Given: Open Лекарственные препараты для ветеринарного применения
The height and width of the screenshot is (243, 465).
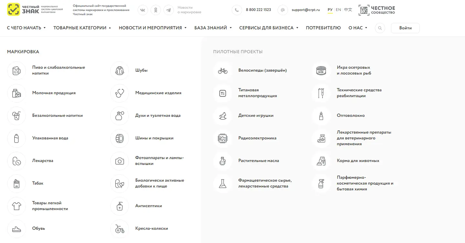Looking at the screenshot, I should point(364,138).
